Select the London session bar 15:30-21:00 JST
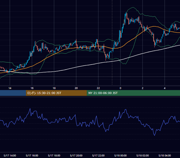180x158 pixels. click(x=56, y=93)
